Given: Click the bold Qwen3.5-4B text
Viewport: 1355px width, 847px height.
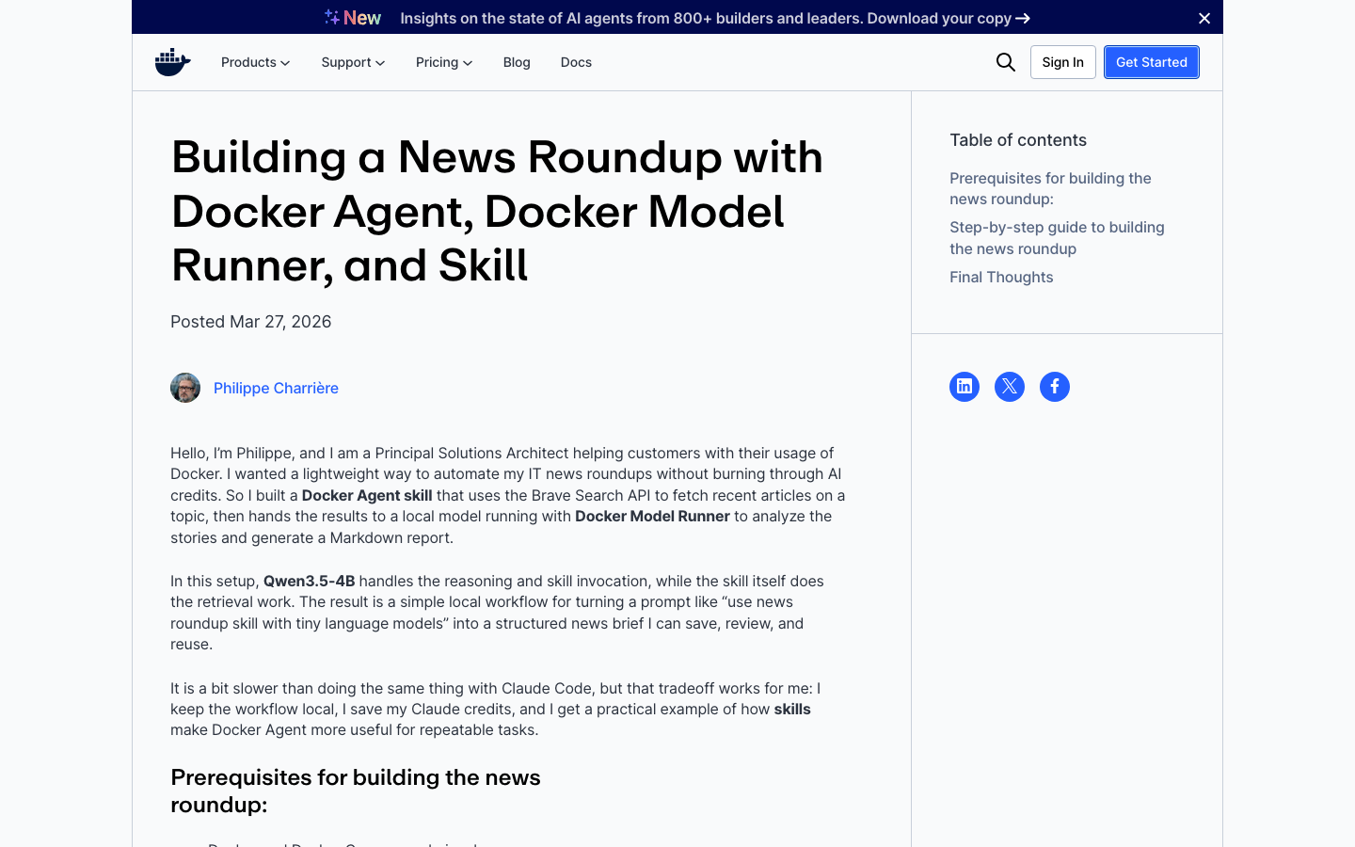Looking at the screenshot, I should coord(310,581).
